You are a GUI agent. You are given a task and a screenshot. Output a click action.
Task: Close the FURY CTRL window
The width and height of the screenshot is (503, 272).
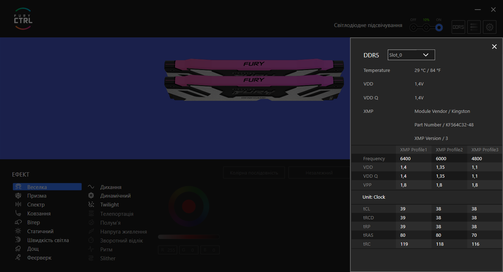493,10
